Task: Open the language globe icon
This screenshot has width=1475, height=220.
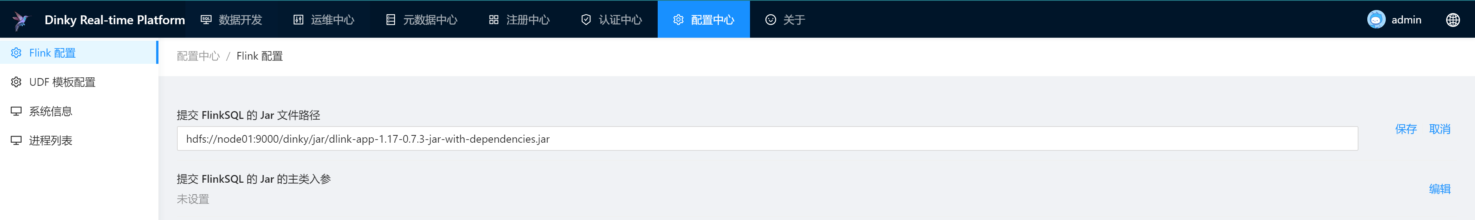Action: pyautogui.click(x=1452, y=20)
